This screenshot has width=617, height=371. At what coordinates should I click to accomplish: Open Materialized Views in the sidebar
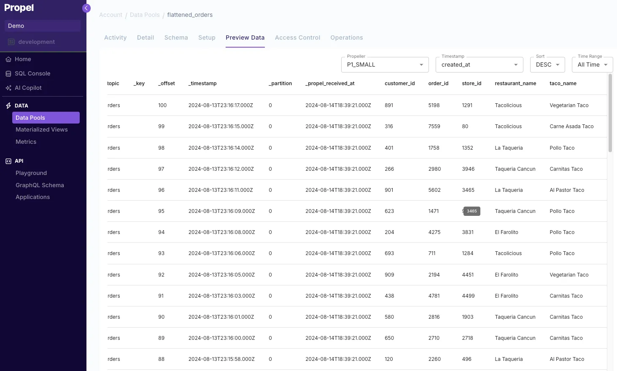[x=42, y=130]
